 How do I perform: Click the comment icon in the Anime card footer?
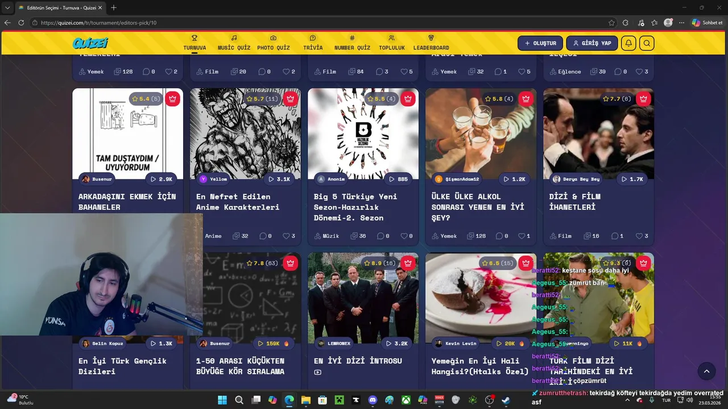(262, 236)
